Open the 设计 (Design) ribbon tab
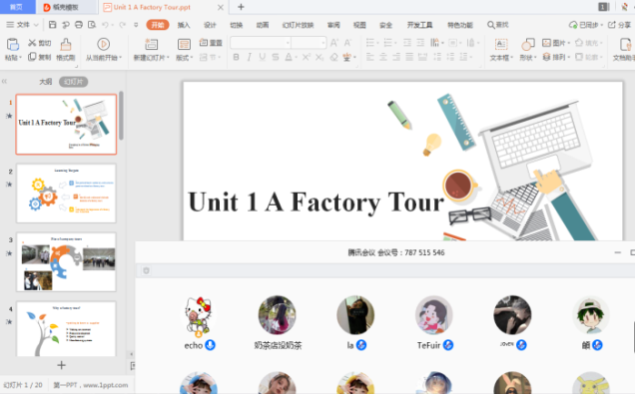635x394 pixels. pos(210,25)
